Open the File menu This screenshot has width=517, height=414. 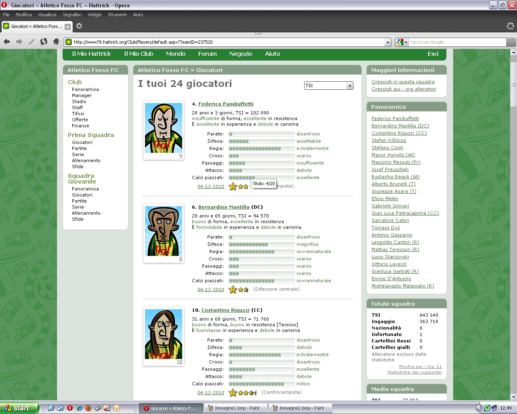[x=6, y=15]
